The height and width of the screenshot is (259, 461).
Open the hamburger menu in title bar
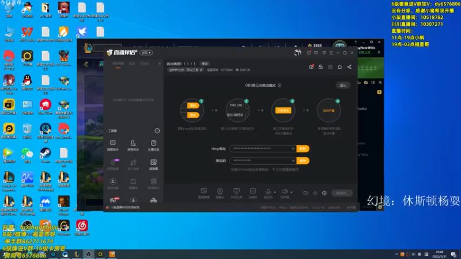(331, 53)
